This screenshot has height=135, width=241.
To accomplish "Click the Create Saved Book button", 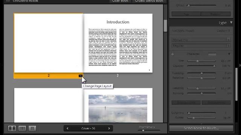I will [149, 1].
